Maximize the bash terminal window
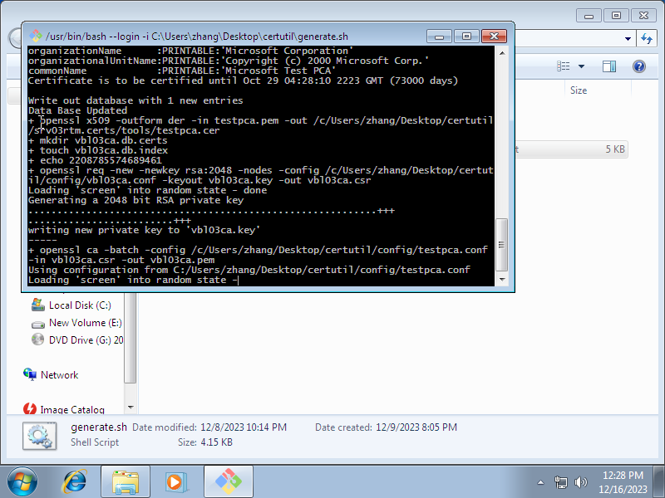The width and height of the screenshot is (665, 498). pyautogui.click(x=466, y=37)
